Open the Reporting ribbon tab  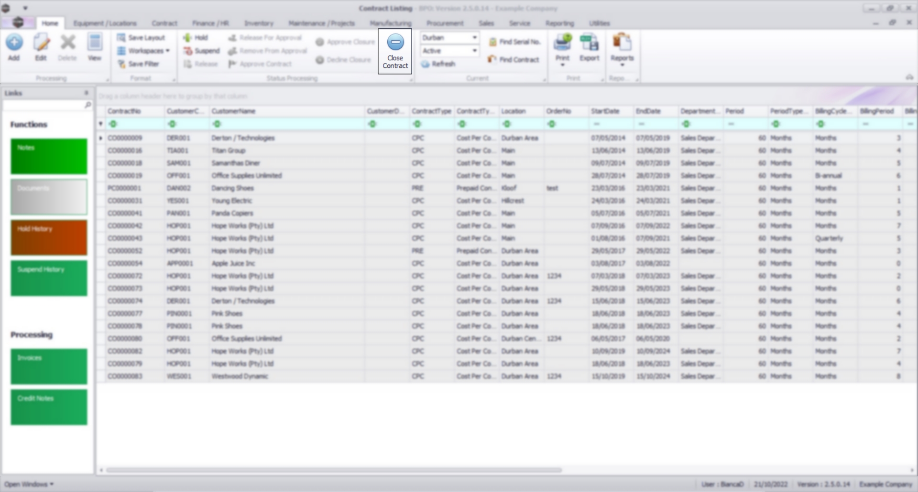(559, 23)
